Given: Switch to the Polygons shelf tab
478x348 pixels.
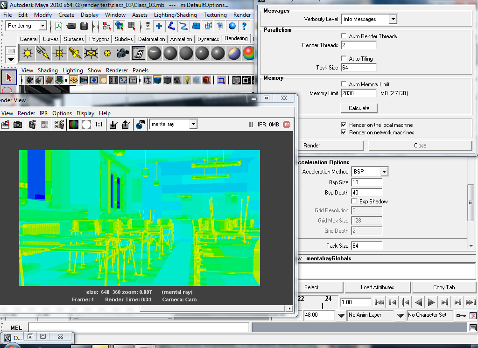Looking at the screenshot, I should point(99,39).
